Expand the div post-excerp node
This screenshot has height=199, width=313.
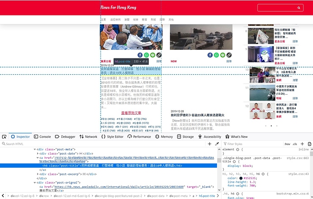pyautogui.click(x=38, y=174)
